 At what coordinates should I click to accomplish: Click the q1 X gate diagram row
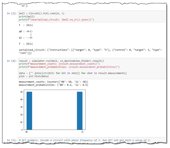[26, 38]
